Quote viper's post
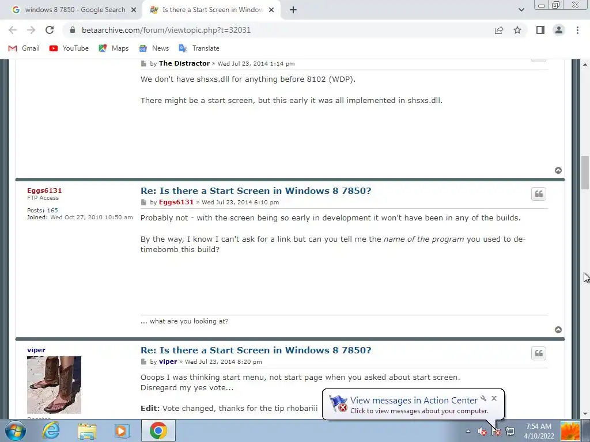 (539, 353)
